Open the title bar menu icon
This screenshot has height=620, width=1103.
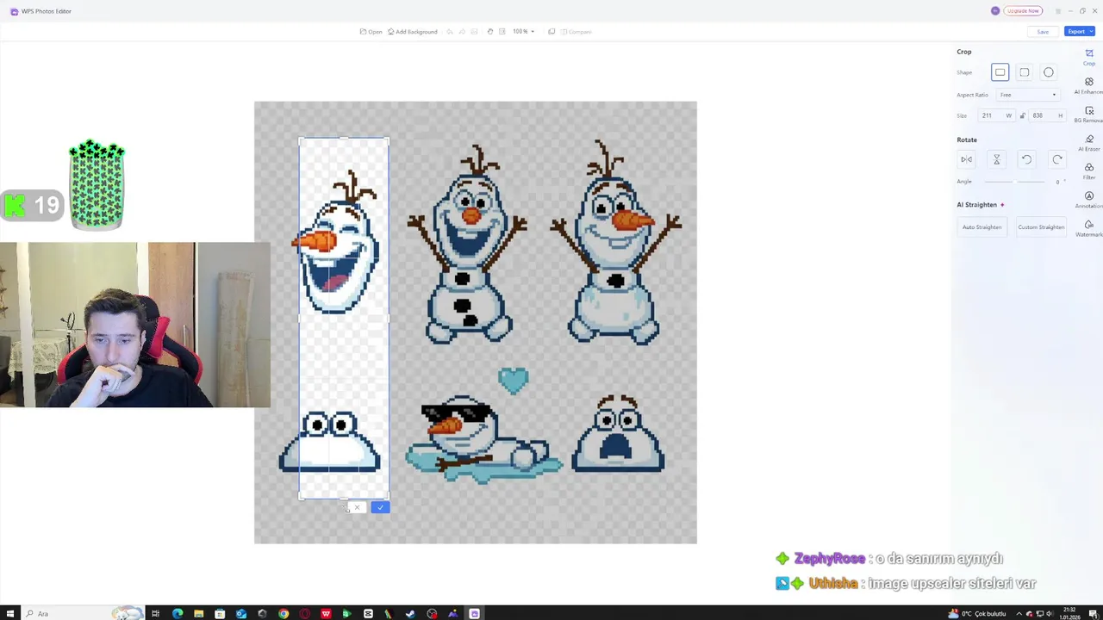coord(1058,11)
